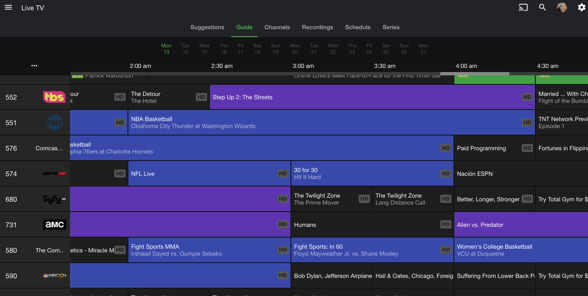Select the NBCSN channel logo

[54, 276]
